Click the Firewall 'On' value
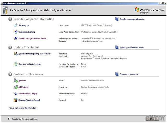 (82, 100)
